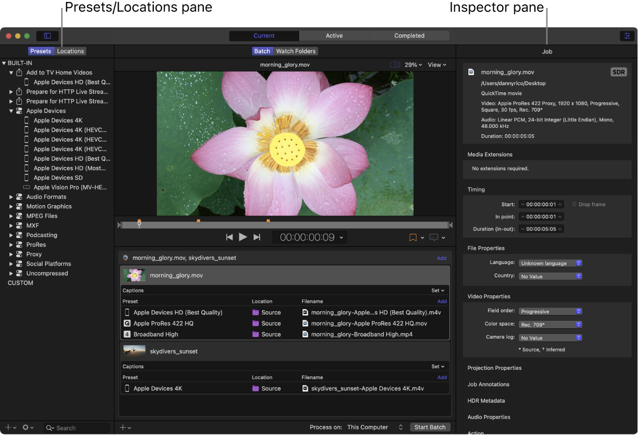Screen dimensions: 638x435
Task: Click the skip-forward icon beside Play
Action: [257, 237]
